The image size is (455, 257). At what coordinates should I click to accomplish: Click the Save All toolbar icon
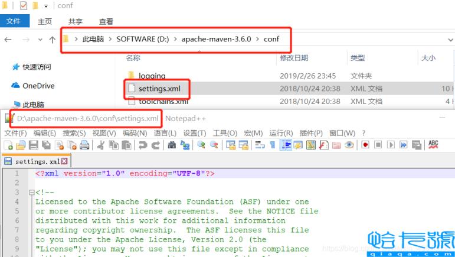click(x=46, y=145)
